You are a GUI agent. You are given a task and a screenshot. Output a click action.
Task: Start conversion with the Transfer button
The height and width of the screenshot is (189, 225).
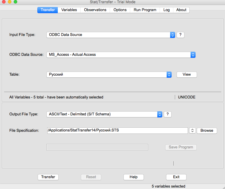(48, 177)
